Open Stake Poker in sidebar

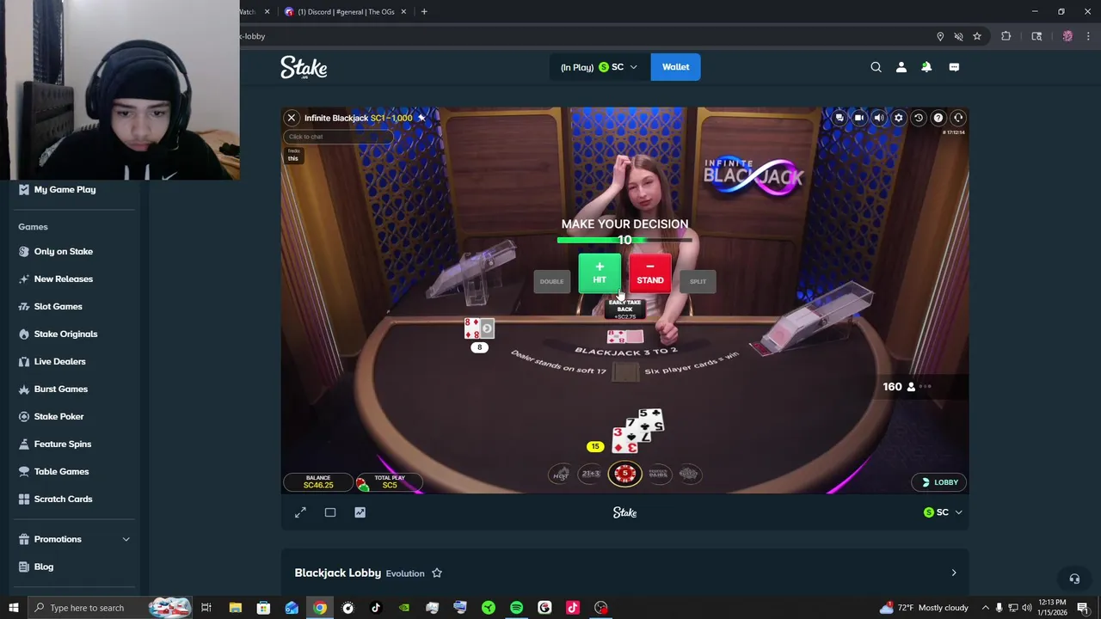pos(59,416)
